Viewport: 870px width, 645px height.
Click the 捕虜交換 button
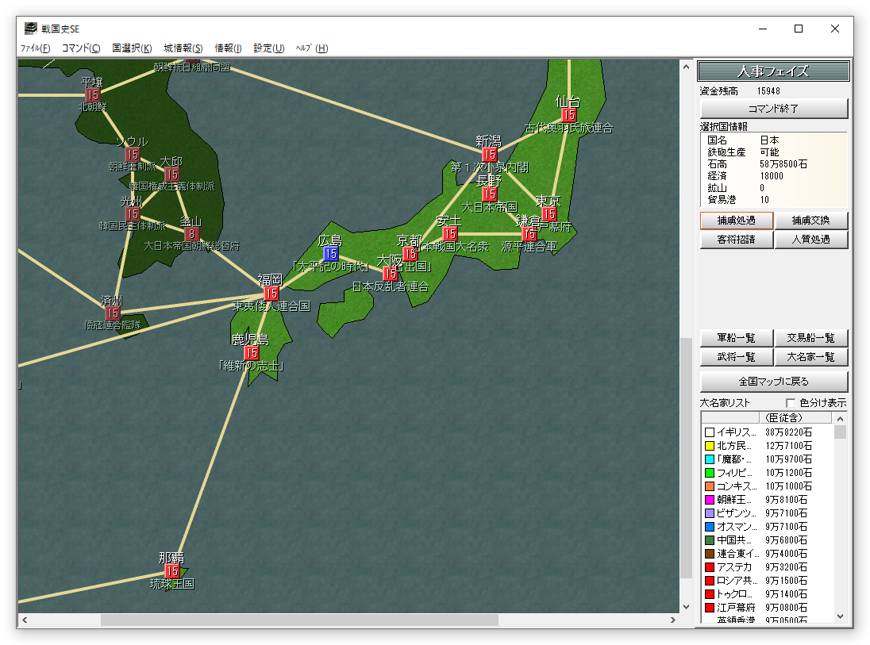tap(810, 221)
